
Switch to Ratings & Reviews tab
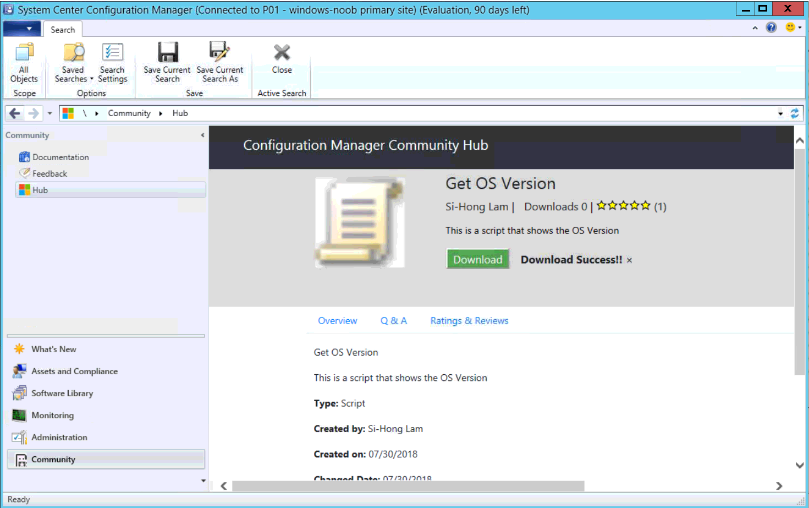(469, 321)
